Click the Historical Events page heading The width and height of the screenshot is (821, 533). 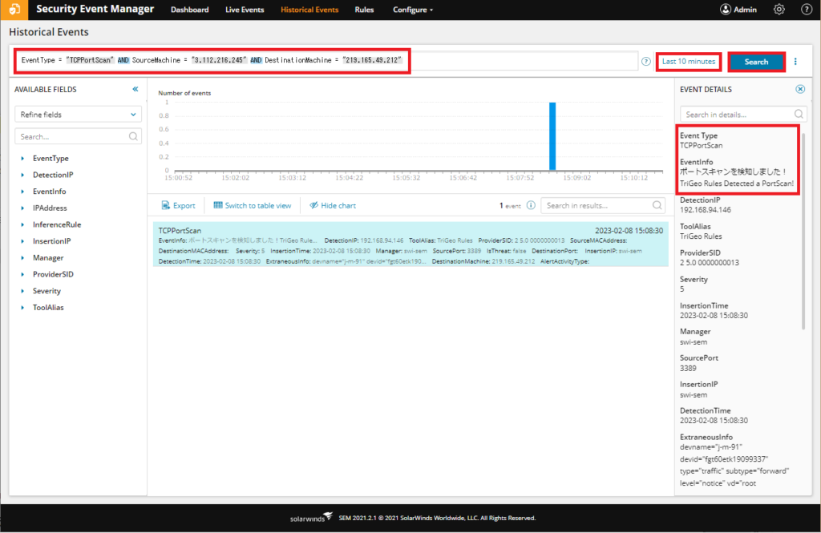coord(49,32)
